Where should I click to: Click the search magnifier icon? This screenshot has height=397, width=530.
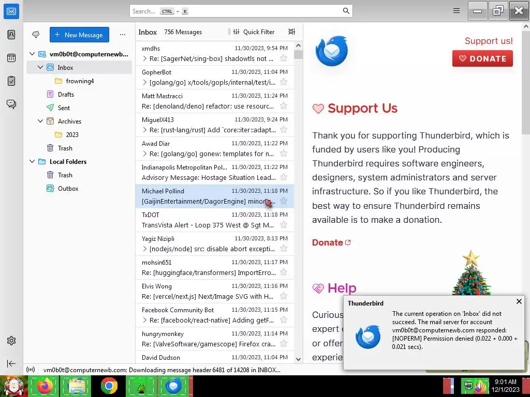(x=346, y=11)
